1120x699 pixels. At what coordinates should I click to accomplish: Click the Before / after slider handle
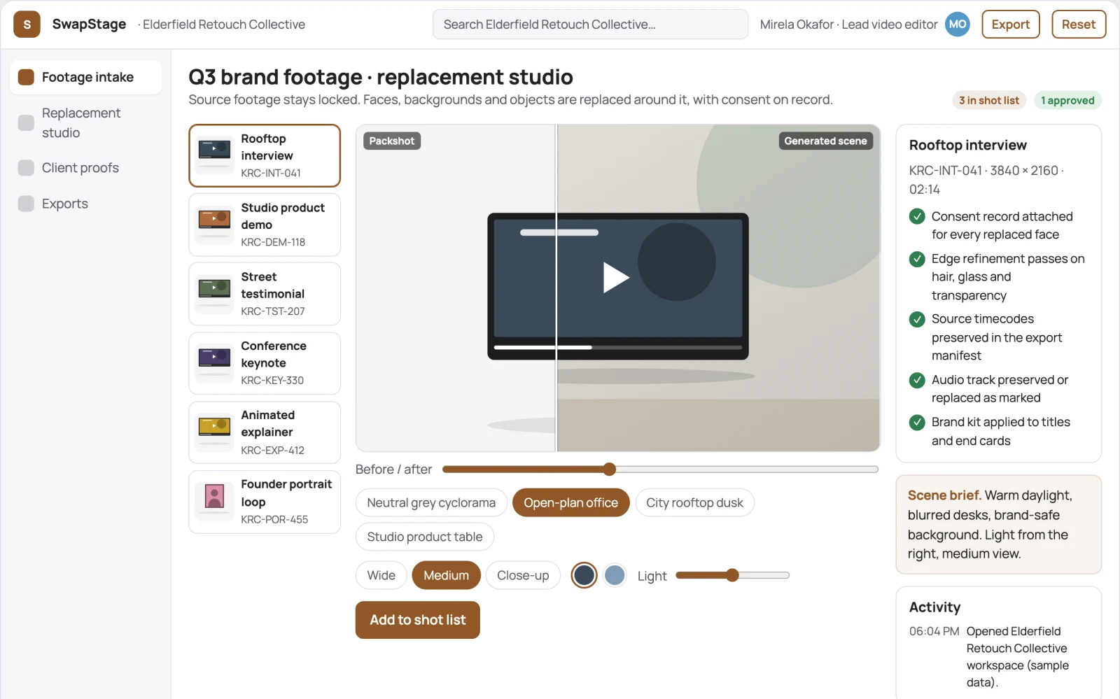pos(609,469)
